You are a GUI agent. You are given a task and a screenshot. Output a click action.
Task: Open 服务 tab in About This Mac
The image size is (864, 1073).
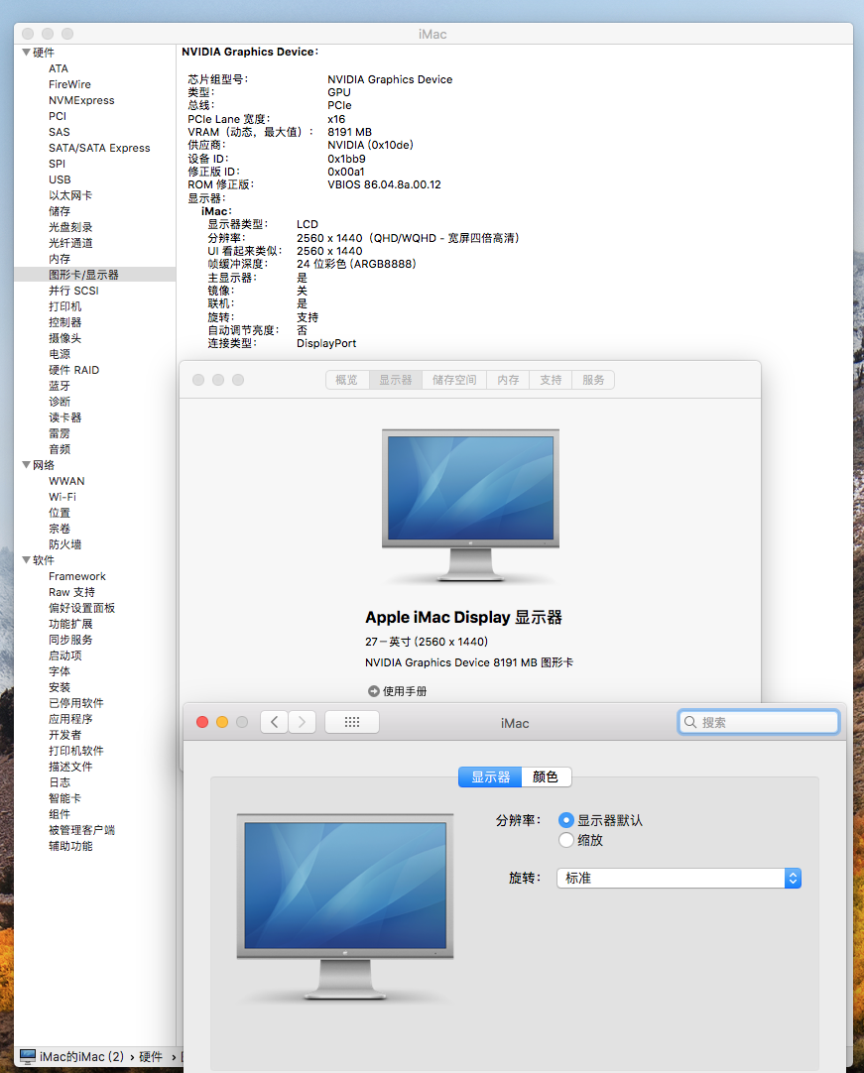pos(593,380)
